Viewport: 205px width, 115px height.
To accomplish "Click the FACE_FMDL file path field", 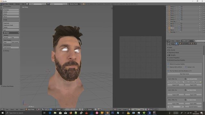I will click(184, 82).
